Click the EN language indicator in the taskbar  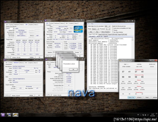[138, 115]
